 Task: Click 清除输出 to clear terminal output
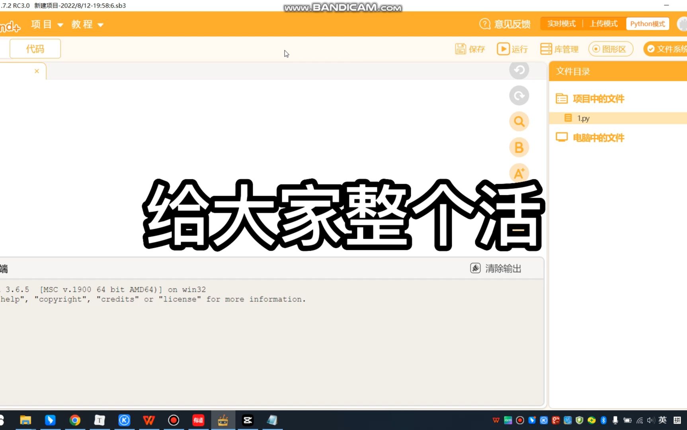coord(496,268)
